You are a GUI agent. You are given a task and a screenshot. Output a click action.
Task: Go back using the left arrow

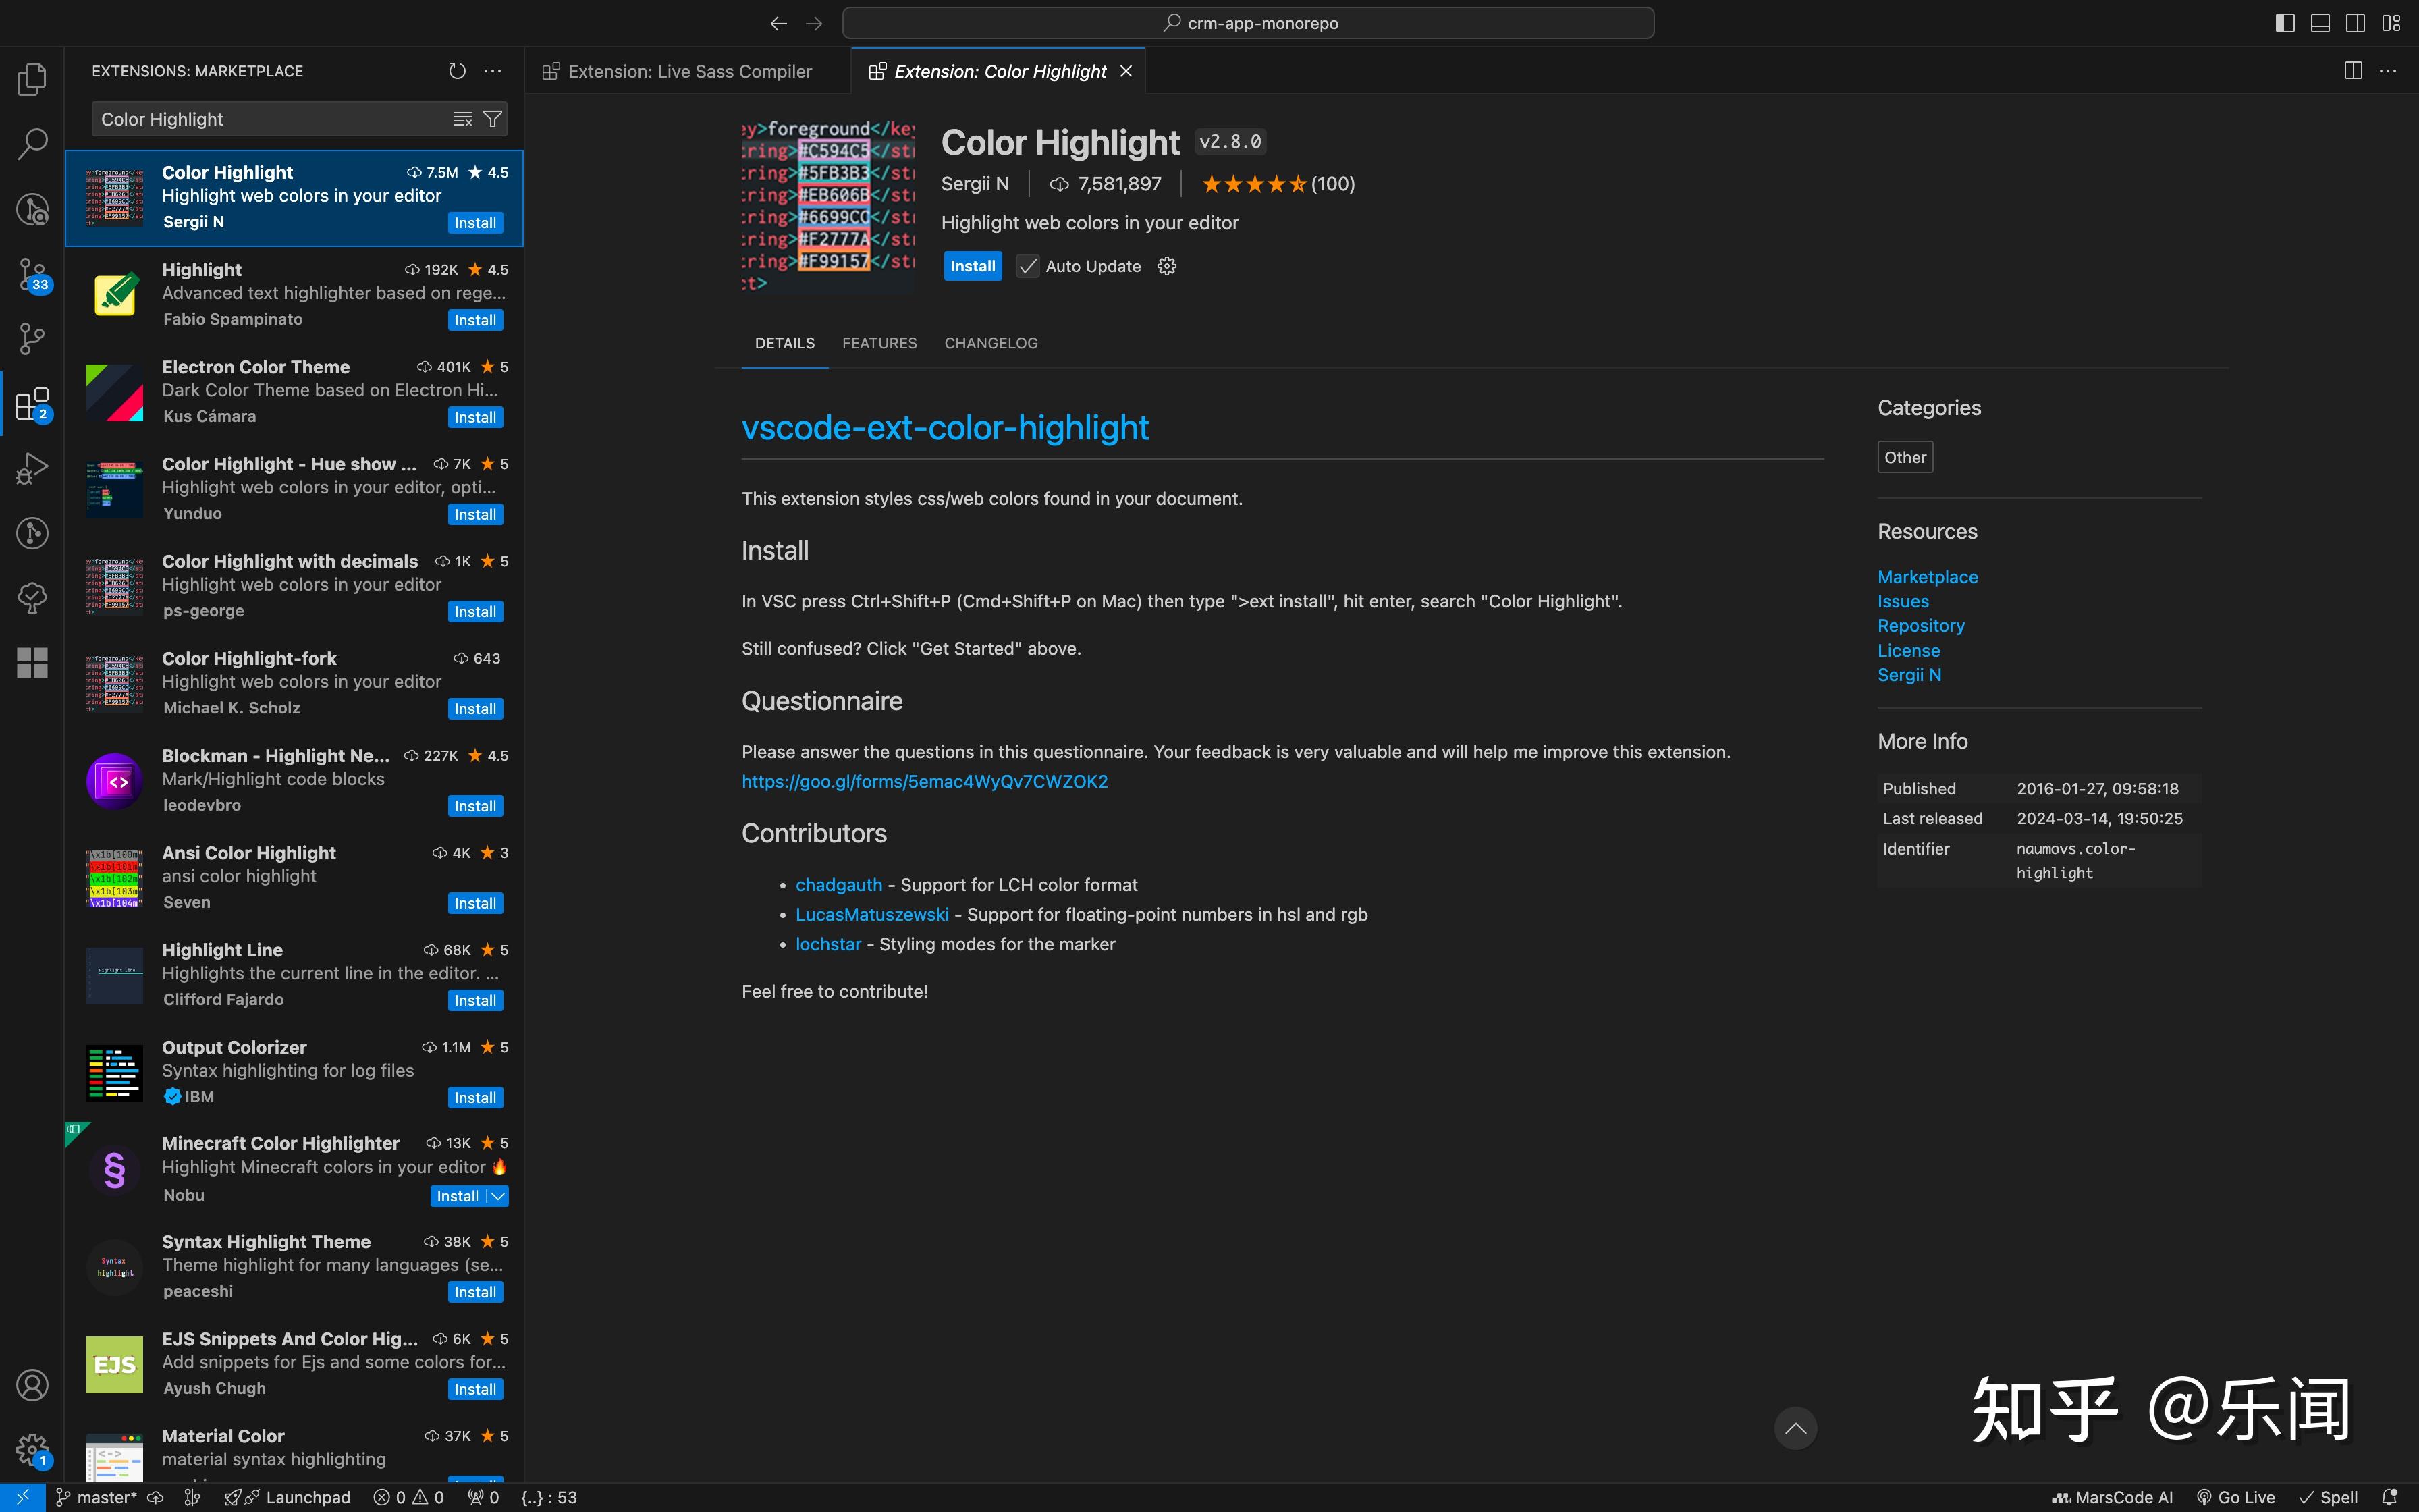779,23
